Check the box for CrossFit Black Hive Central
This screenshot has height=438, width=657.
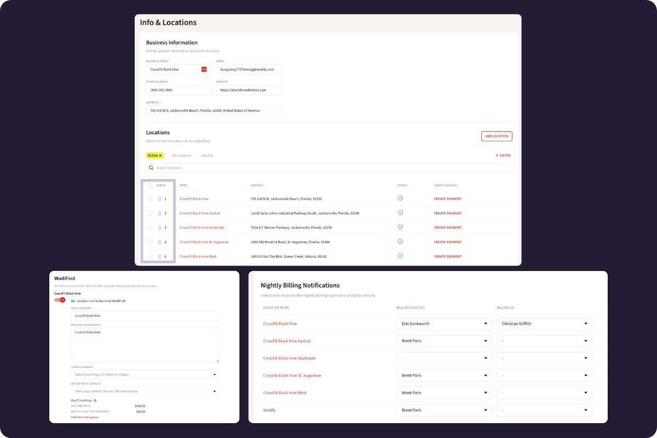[x=150, y=213]
